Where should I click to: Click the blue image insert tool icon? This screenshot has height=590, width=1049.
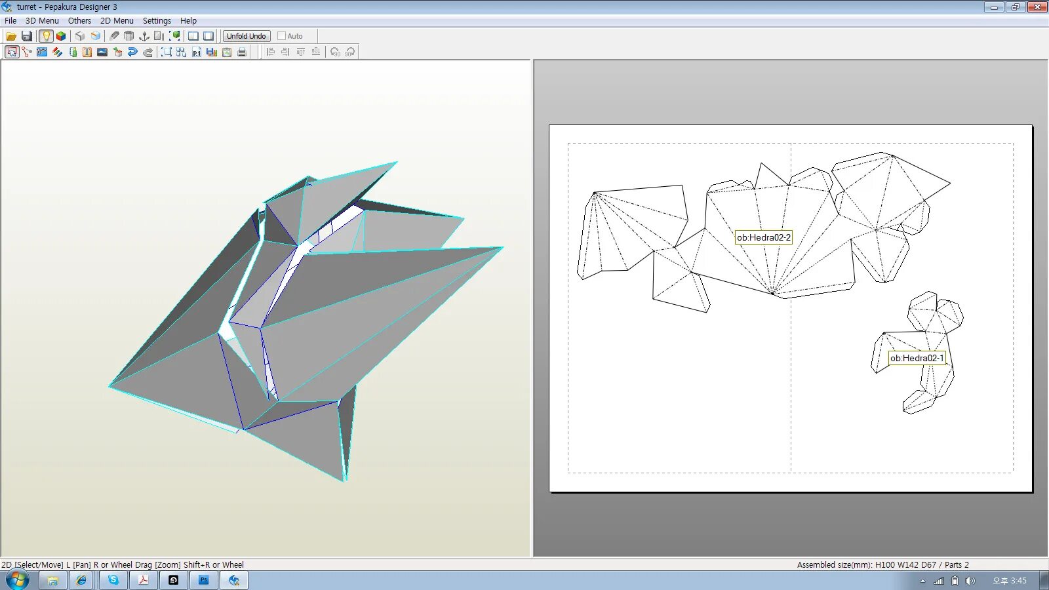102,52
